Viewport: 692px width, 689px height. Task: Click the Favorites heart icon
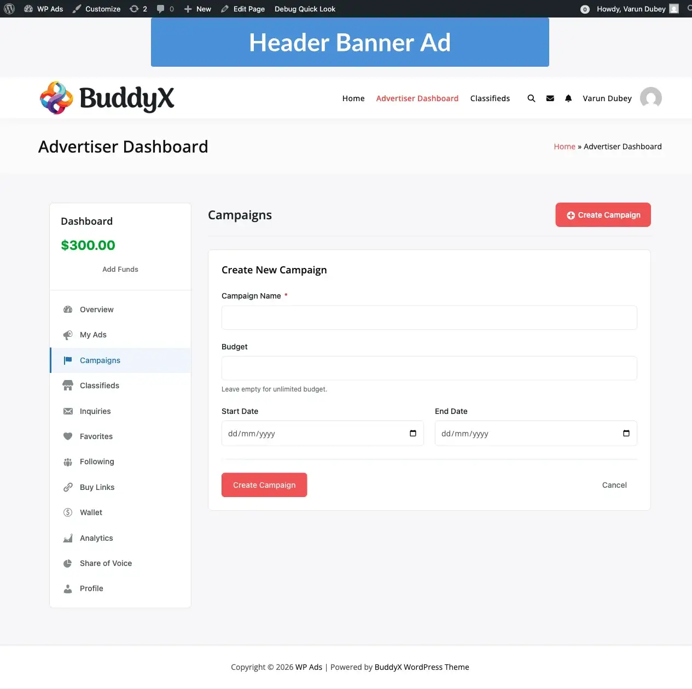pos(68,436)
